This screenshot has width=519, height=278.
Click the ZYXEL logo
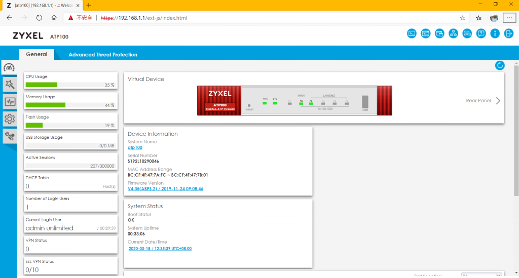(x=28, y=36)
